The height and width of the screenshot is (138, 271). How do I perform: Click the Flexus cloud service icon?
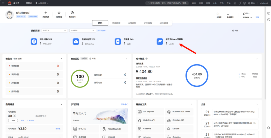point(160,42)
